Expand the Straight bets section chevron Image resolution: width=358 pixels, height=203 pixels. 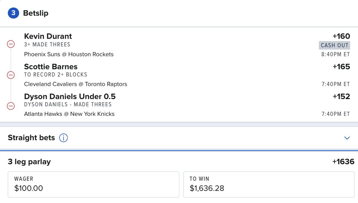tap(347, 138)
